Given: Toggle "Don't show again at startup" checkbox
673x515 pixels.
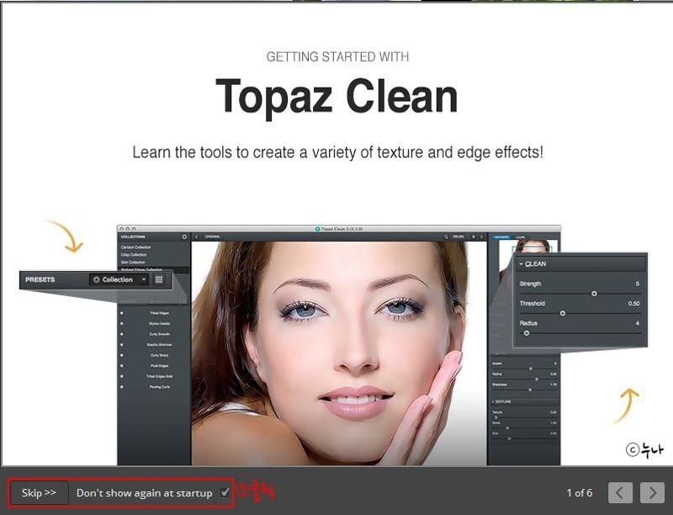Looking at the screenshot, I should click(x=225, y=492).
